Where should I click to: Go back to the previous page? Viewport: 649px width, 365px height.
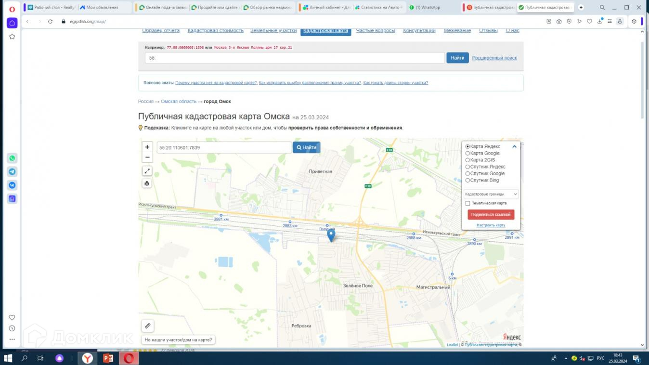pyautogui.click(x=27, y=22)
